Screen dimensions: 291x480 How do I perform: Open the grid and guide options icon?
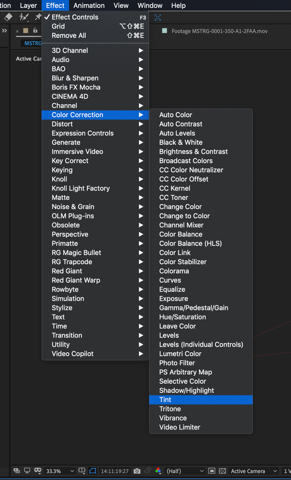pyautogui.click(x=82, y=471)
